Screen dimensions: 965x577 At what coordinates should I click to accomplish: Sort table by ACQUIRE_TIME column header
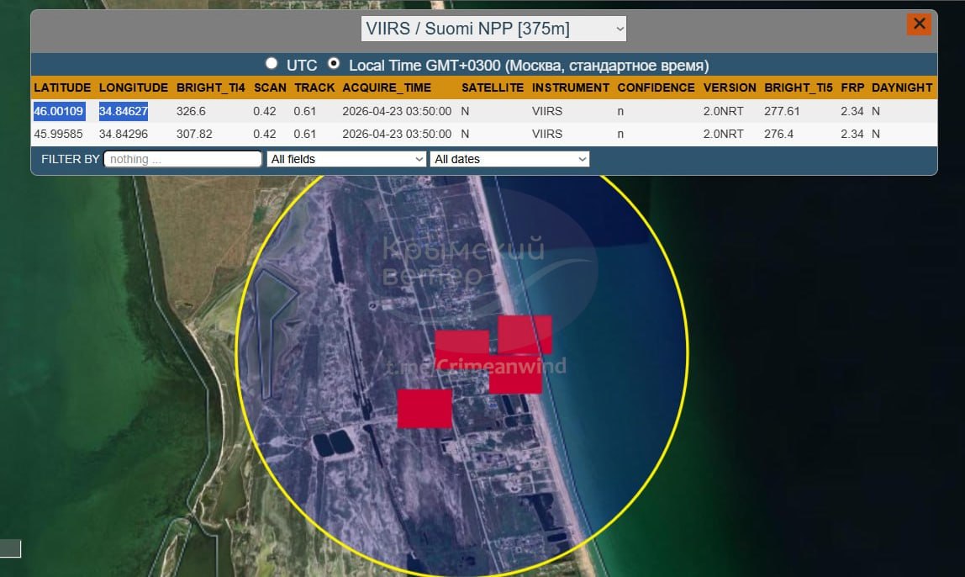pos(387,87)
